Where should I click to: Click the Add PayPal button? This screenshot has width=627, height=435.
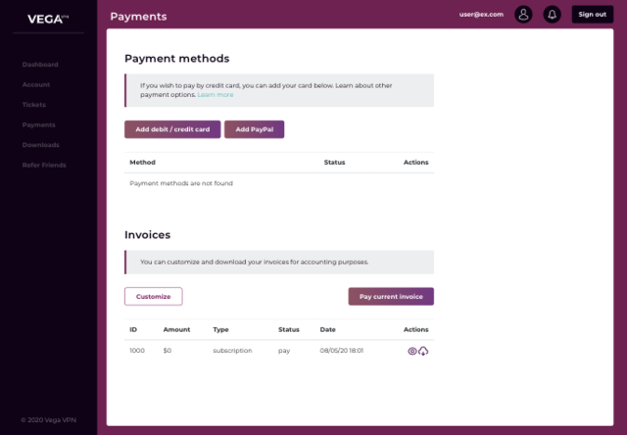[x=254, y=129]
